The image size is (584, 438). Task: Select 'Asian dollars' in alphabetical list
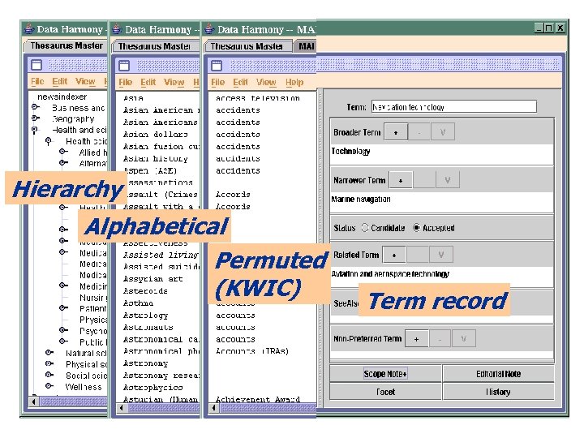pos(155,134)
